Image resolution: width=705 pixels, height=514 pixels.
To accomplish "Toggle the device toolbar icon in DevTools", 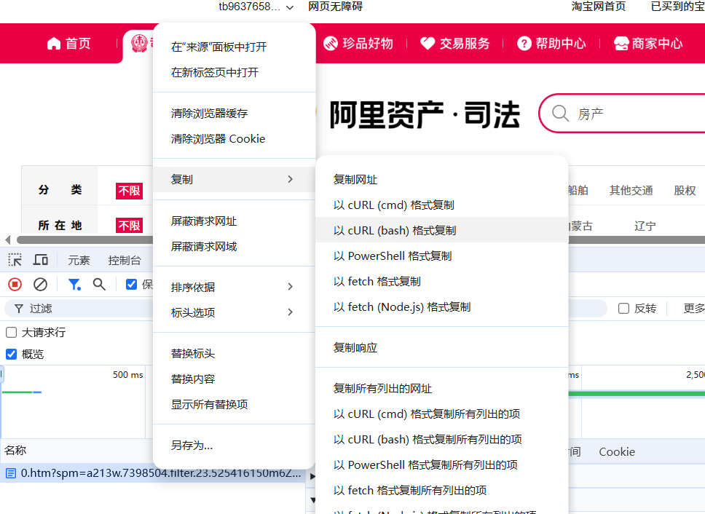I will tap(41, 260).
